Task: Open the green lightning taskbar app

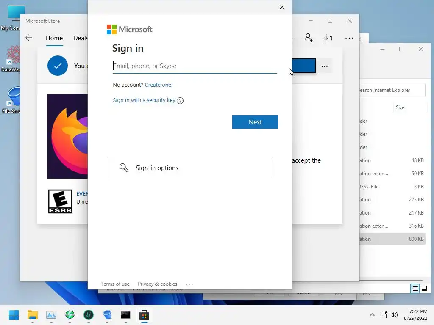Action: (70, 315)
